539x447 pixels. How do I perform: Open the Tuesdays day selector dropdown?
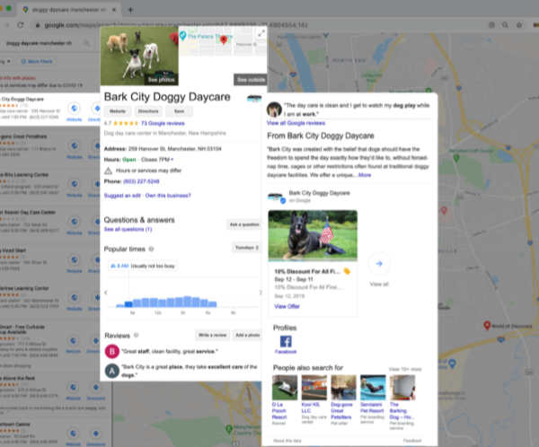246,247
